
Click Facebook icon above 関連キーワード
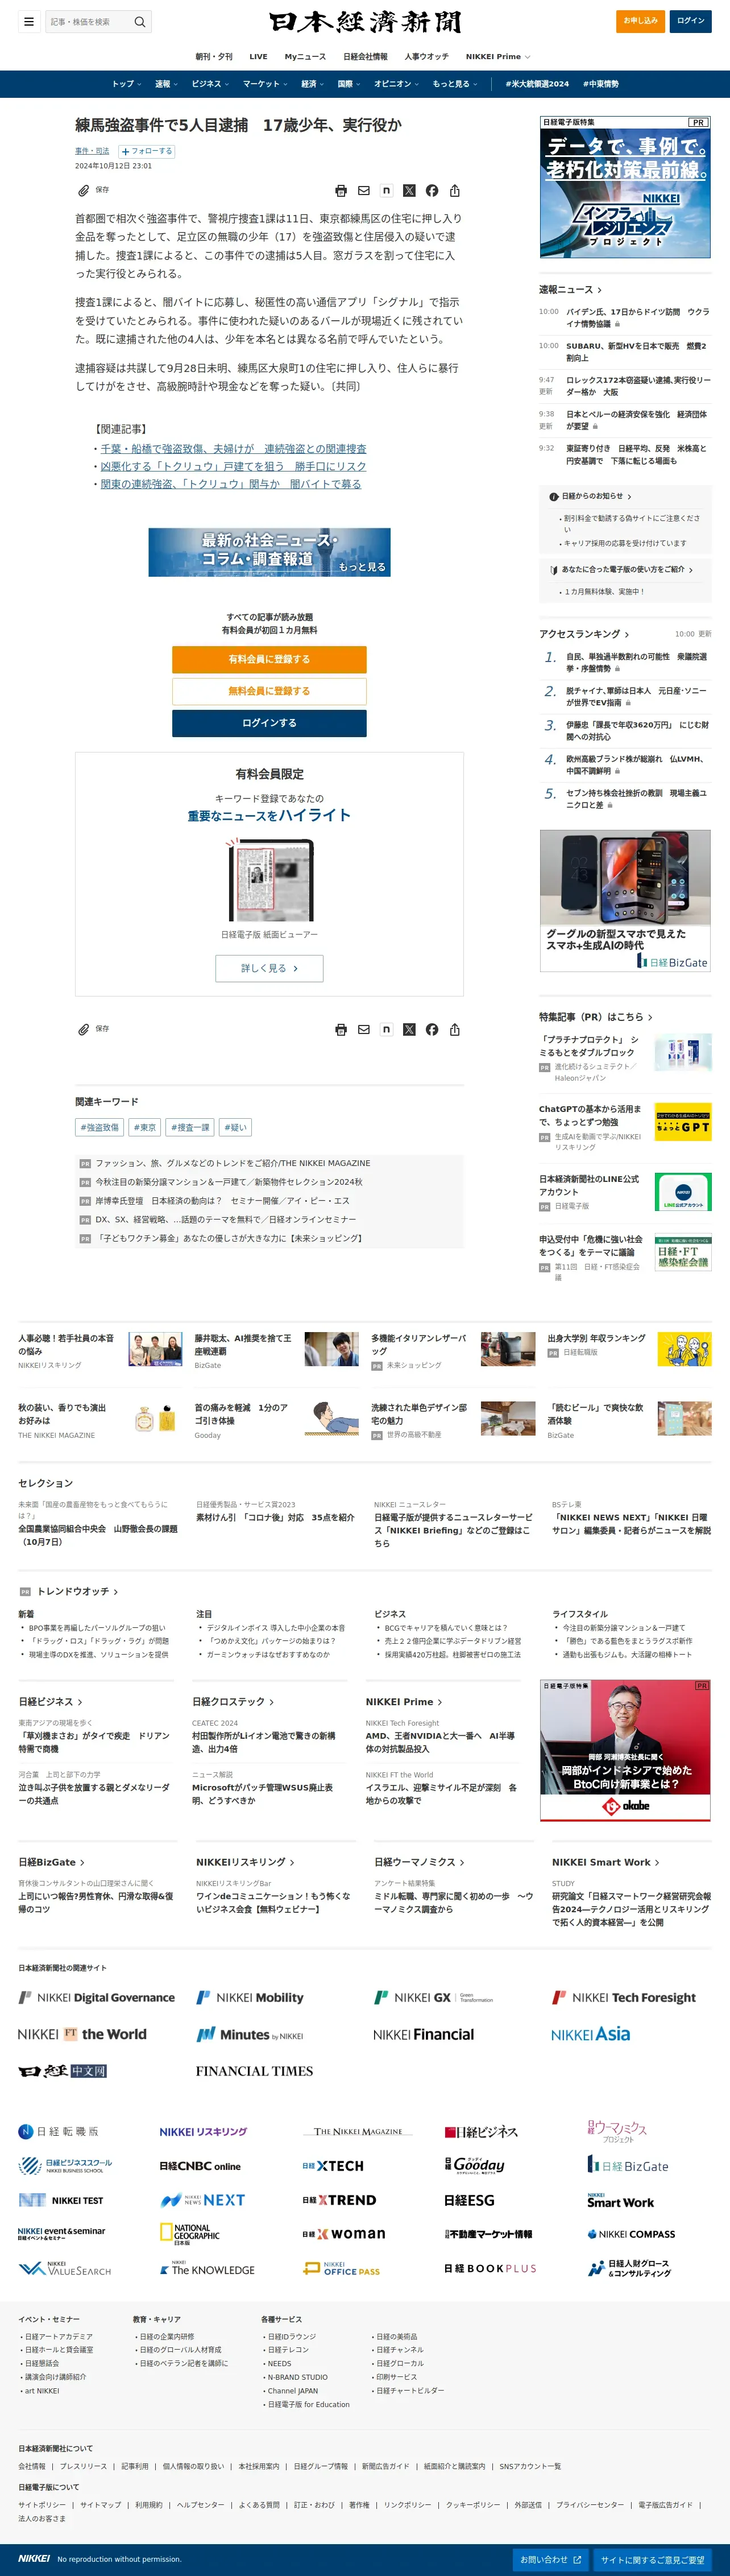pyautogui.click(x=432, y=1030)
